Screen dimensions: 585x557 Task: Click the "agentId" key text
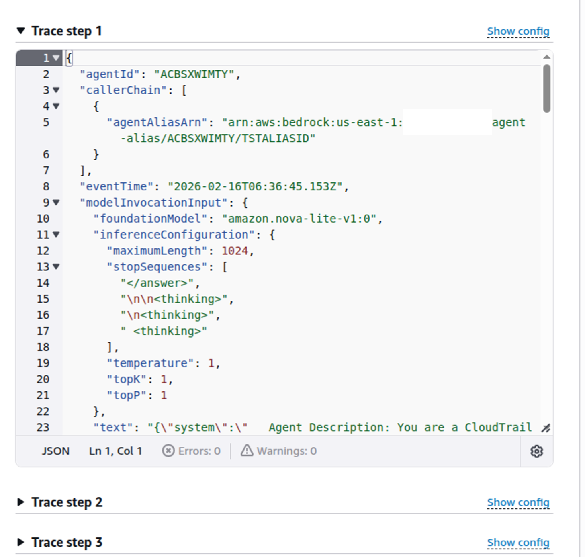pos(110,74)
